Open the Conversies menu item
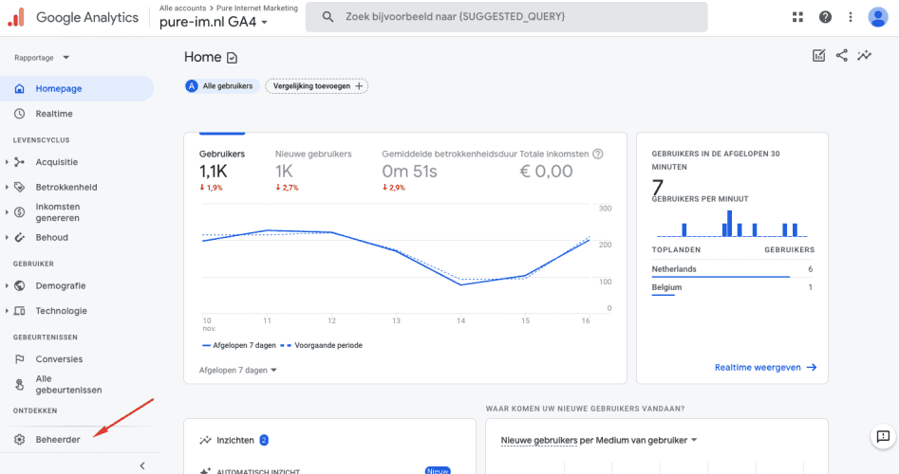This screenshot has height=474, width=899. (77, 359)
